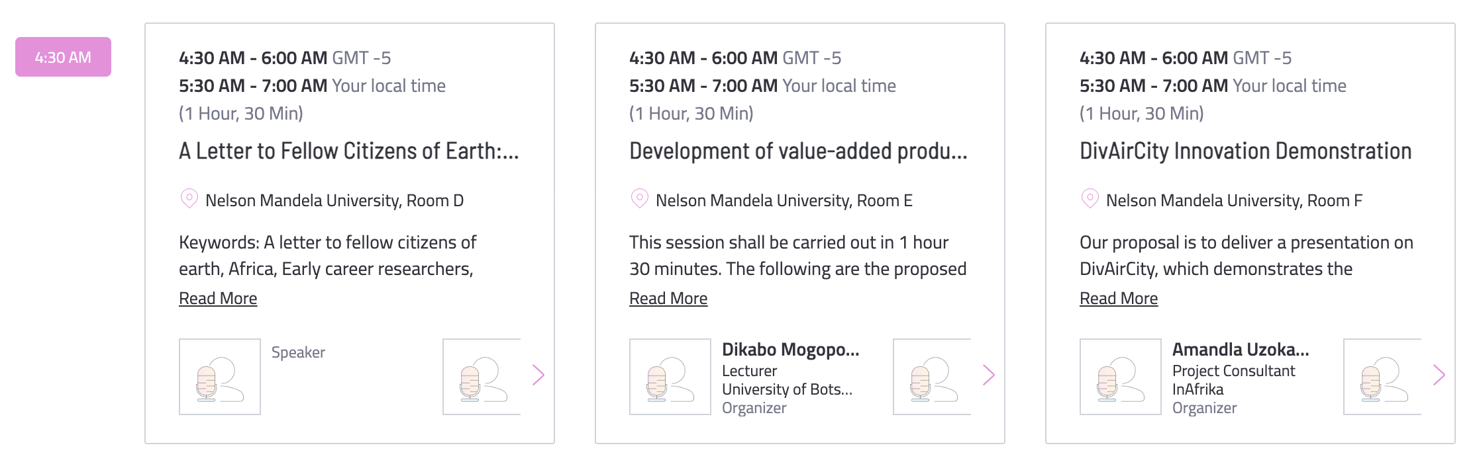1477x468 pixels.
Task: Open speaker name Dikabo Mogopo
Action: [791, 349]
